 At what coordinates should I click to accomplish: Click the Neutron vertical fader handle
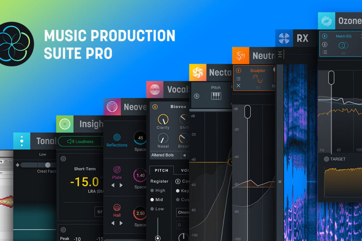point(248,112)
